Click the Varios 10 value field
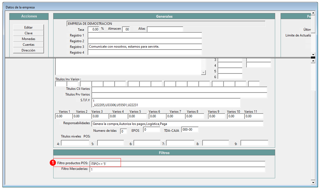 coord(236,116)
